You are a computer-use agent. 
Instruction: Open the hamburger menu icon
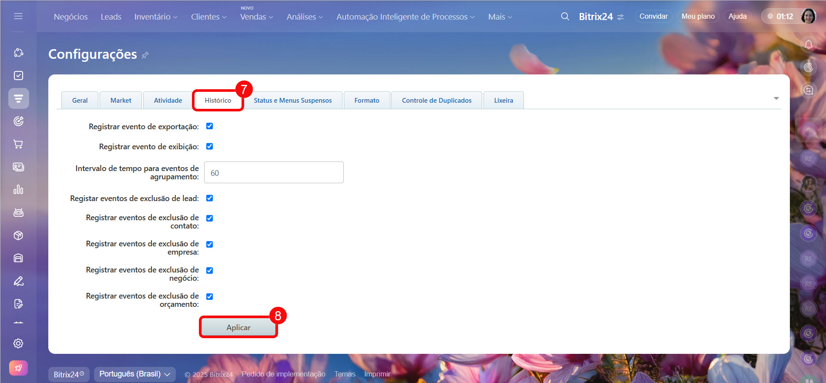18,16
